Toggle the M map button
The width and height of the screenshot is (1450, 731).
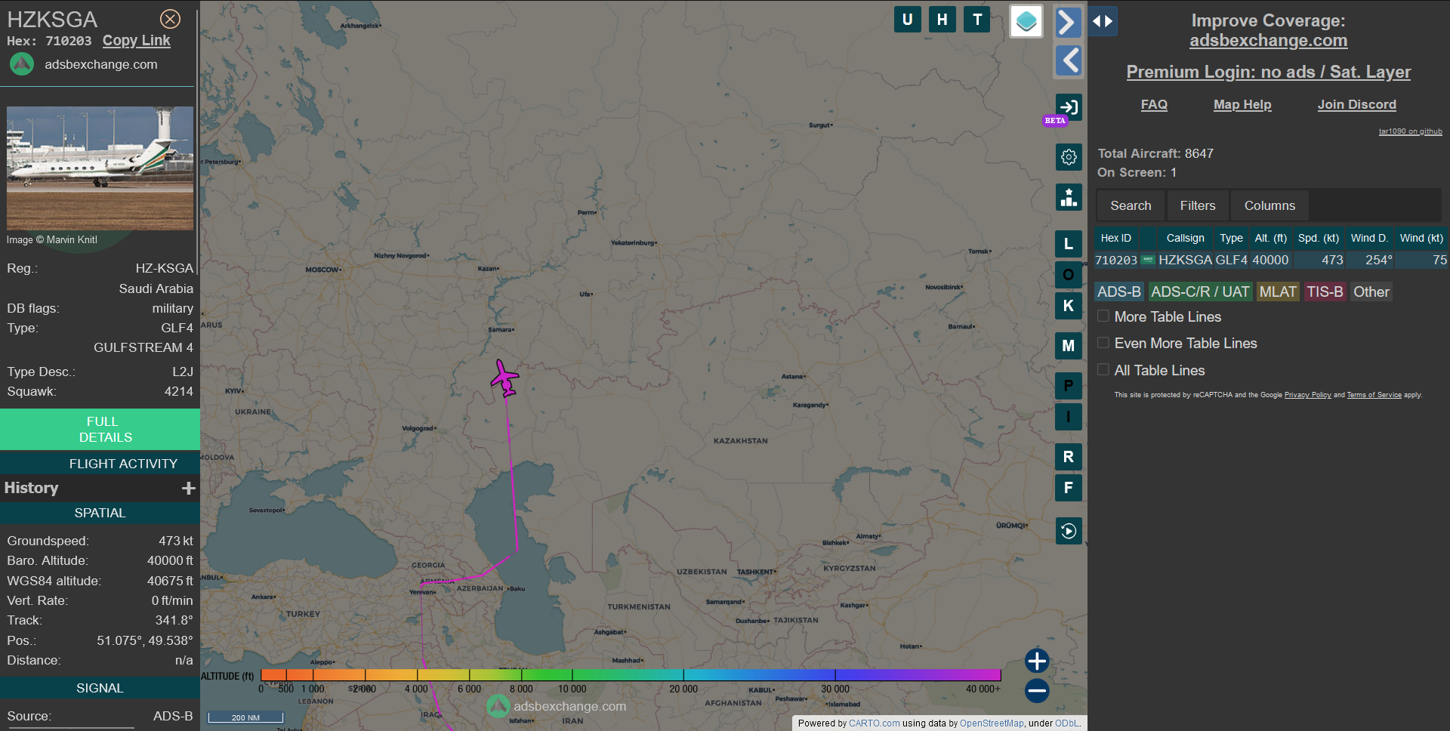coord(1068,346)
